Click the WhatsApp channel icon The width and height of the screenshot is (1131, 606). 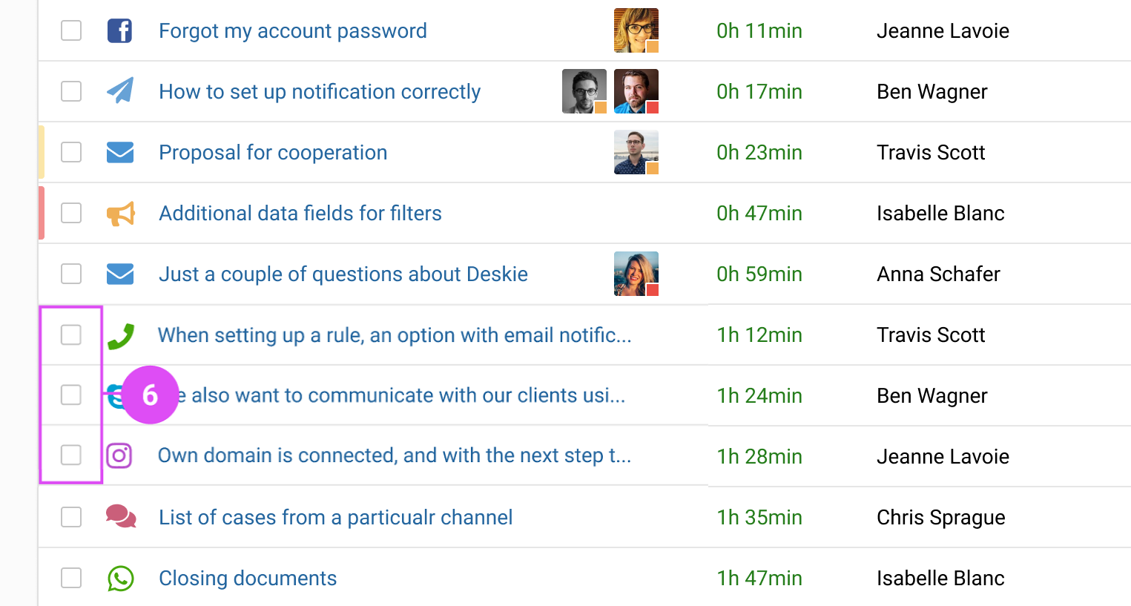[120, 578]
